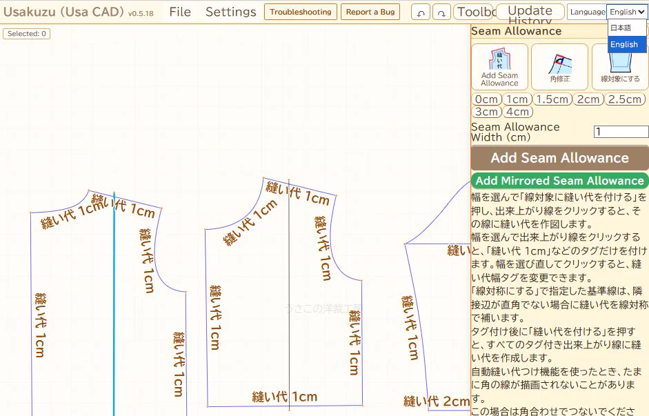The height and width of the screenshot is (416, 649).
Task: Click the bottom 縫い代 1cm label of the middle pattern
Action: (284, 397)
